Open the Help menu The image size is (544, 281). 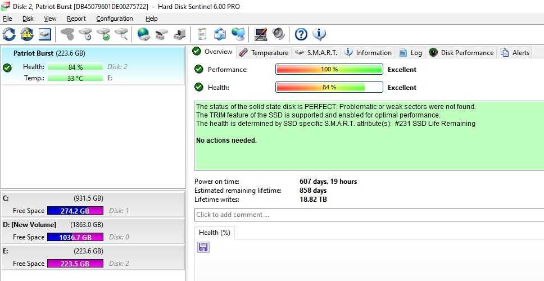point(151,19)
